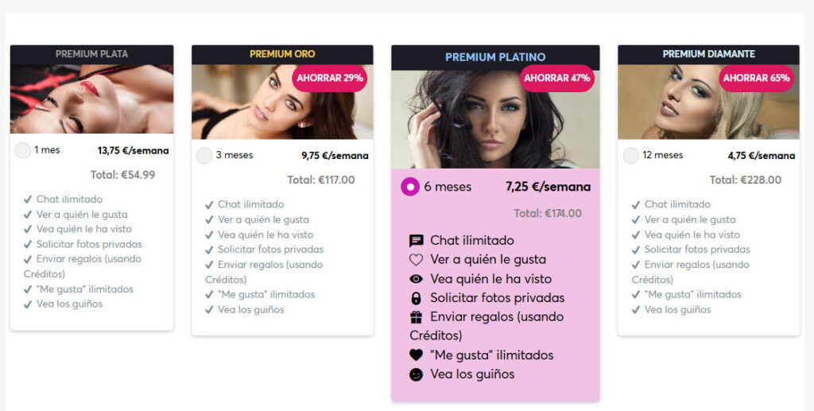This screenshot has height=411, width=814.
Task: Click the filled heart icon for Me gusta ilimitados
Action: coord(417,355)
